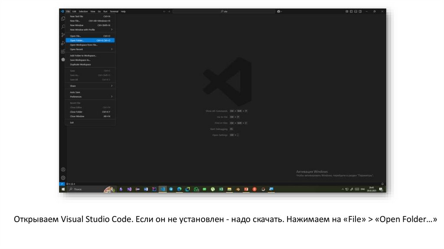
Task: Choose Add Folder to Workspace...
Action: click(x=90, y=56)
